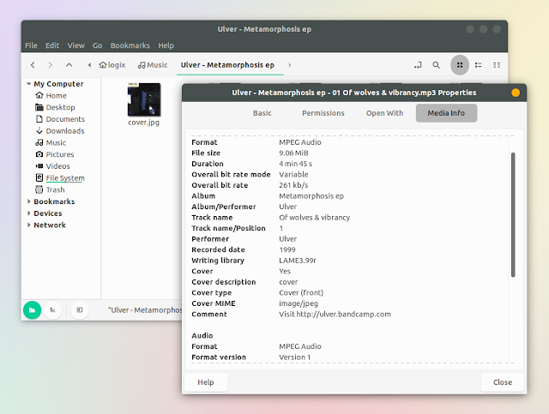Image resolution: width=549 pixels, height=414 pixels.
Task: Open Music in the sidebar
Action: [x=51, y=143]
